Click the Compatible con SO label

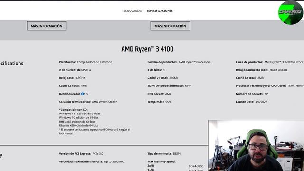pyautogui.click(x=73, y=110)
